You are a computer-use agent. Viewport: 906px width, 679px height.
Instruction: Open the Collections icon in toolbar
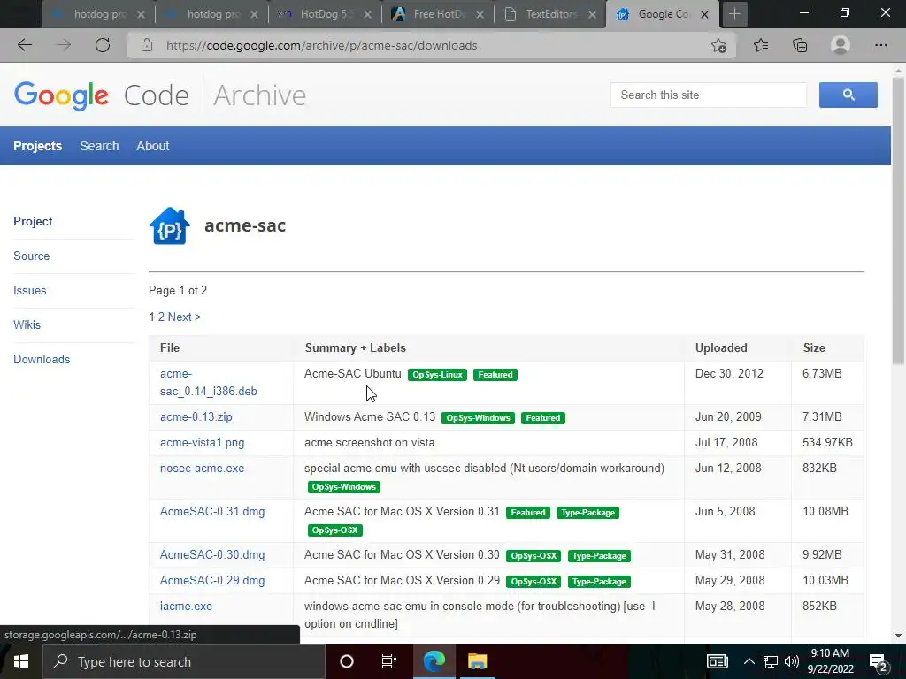point(800,45)
